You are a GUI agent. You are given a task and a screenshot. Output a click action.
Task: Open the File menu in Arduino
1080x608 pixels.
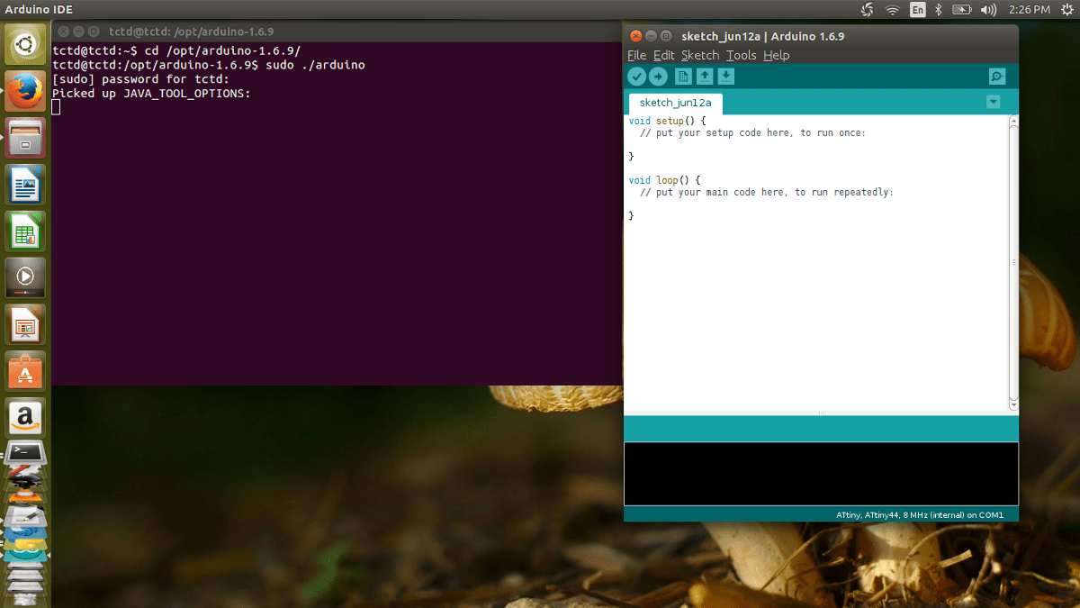(636, 55)
